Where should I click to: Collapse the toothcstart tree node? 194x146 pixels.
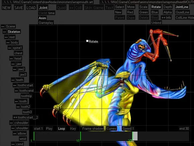pos(15,85)
